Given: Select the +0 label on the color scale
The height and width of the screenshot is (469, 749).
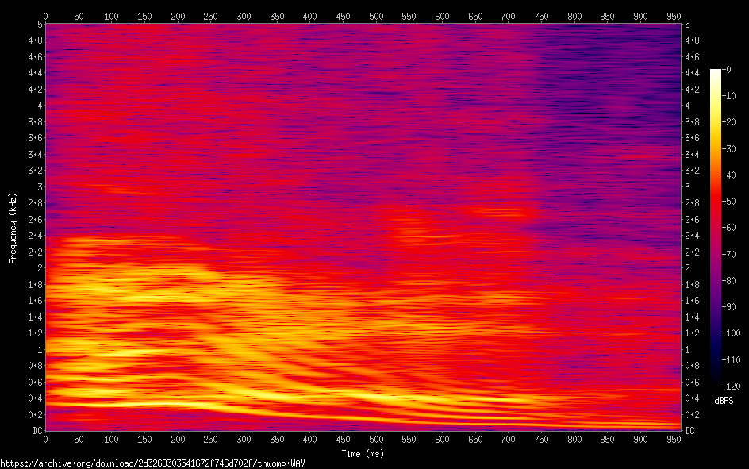Looking at the screenshot, I should tap(727, 70).
